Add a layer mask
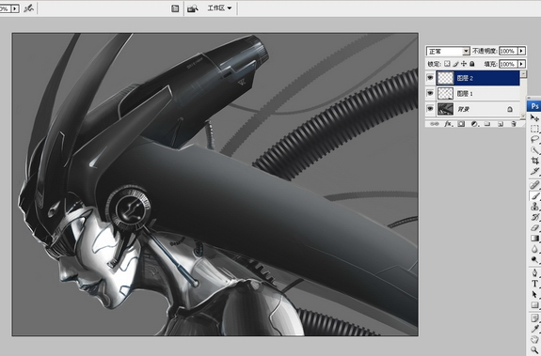 [x=461, y=124]
